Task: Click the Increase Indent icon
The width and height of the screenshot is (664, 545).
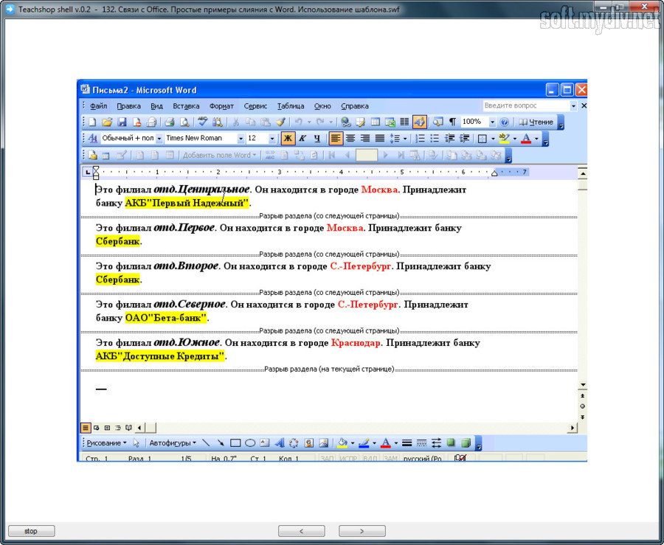Action: pyautogui.click(x=464, y=139)
